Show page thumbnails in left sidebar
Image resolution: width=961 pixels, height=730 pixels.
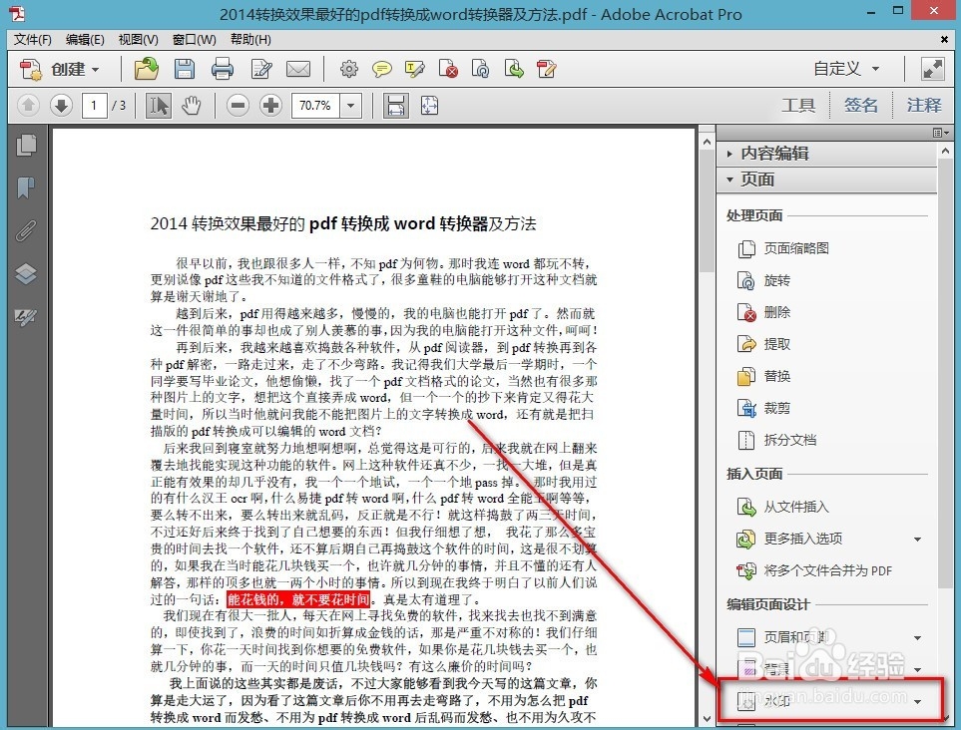pyautogui.click(x=26, y=146)
